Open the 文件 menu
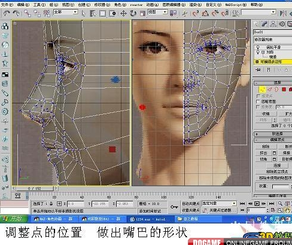 pyautogui.click(x=7, y=5)
